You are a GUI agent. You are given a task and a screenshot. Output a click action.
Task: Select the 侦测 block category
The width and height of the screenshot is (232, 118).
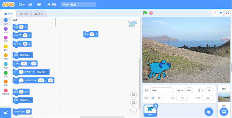click(6, 66)
